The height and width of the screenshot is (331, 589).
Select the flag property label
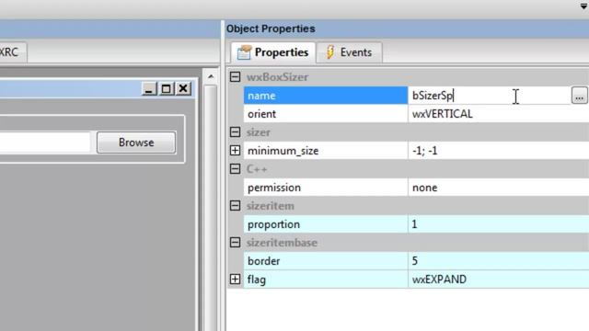click(x=325, y=280)
